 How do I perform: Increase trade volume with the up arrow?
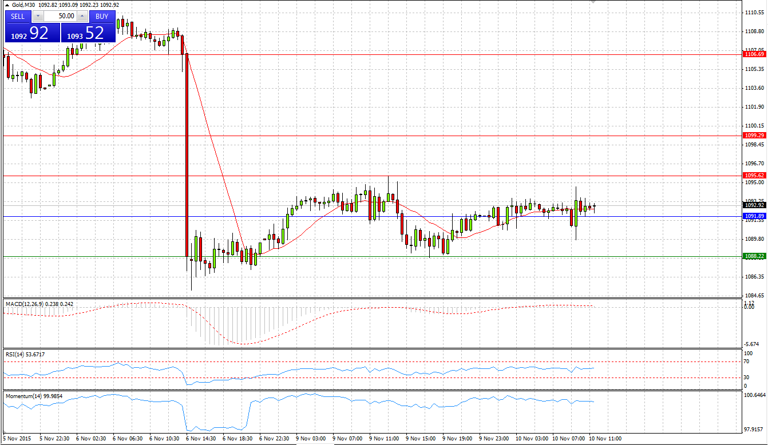click(82, 16)
